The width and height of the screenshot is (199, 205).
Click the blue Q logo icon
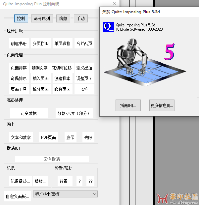109,27
